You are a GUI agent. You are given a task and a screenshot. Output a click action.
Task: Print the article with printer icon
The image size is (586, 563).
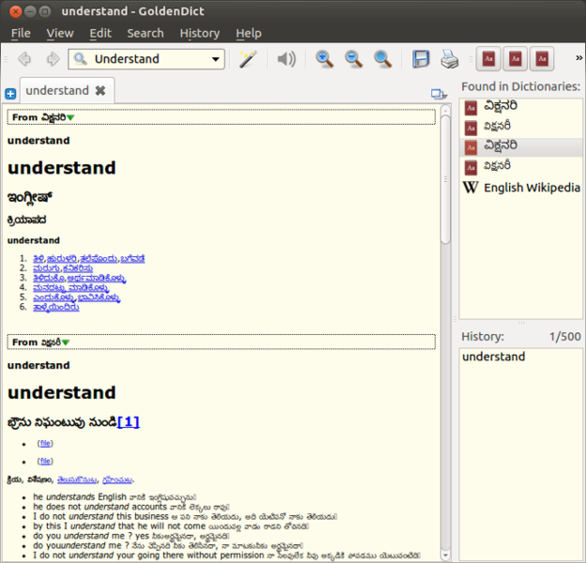coord(449,59)
